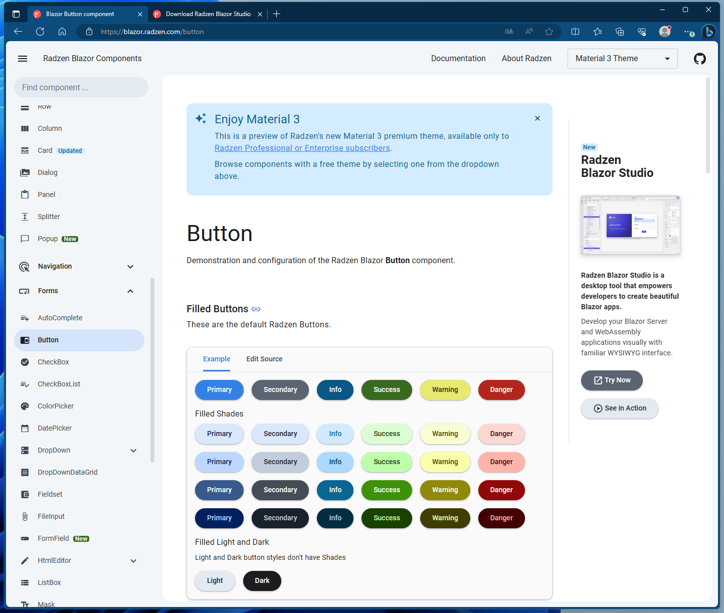
Task: Expand the DropDown component submenu
Action: click(133, 450)
